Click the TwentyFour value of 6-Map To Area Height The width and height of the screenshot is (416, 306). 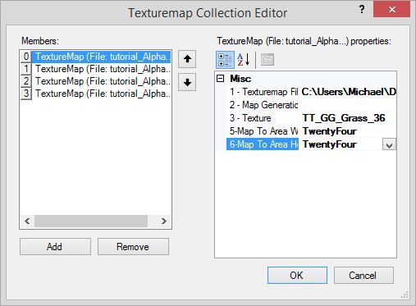(x=341, y=144)
